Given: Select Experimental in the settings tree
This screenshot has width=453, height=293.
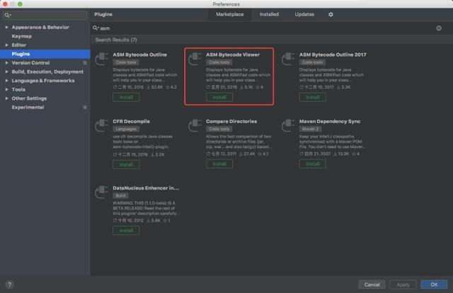Looking at the screenshot, I should [28, 107].
